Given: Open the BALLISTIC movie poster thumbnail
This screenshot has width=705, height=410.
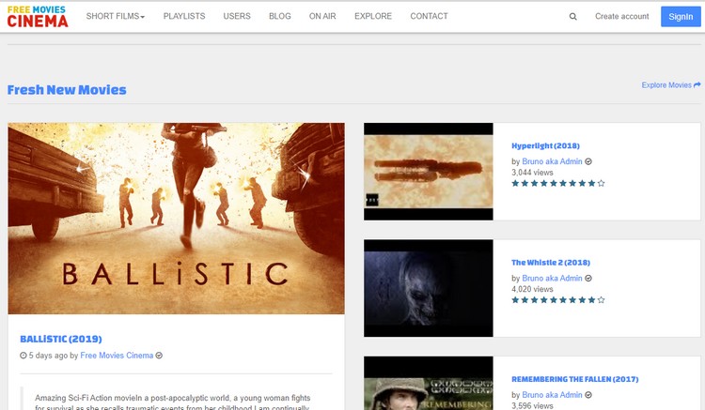Looking at the screenshot, I should click(176, 218).
